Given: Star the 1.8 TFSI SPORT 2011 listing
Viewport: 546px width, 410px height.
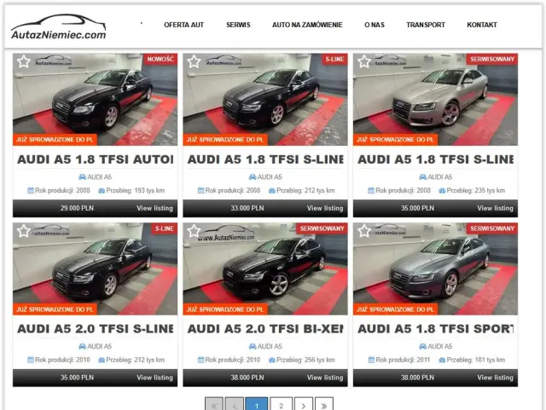Looking at the screenshot, I should point(364,231).
